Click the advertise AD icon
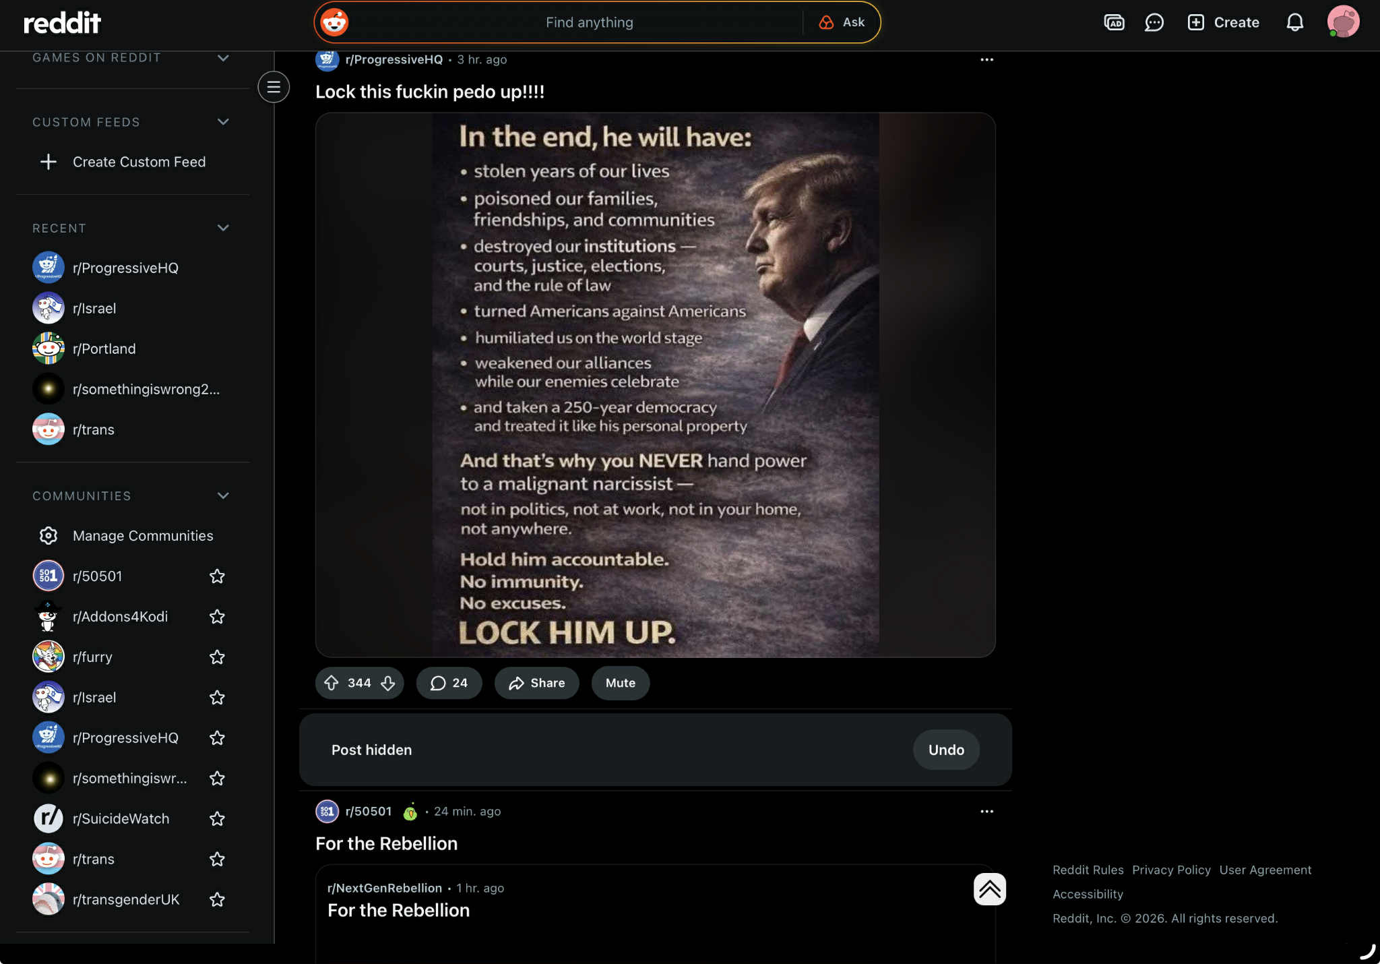Image resolution: width=1380 pixels, height=964 pixels. click(x=1114, y=22)
